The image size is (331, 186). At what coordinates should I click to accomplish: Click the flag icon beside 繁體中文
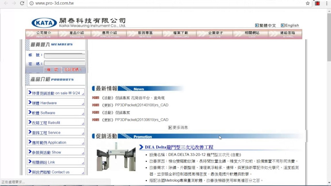click(x=257, y=25)
